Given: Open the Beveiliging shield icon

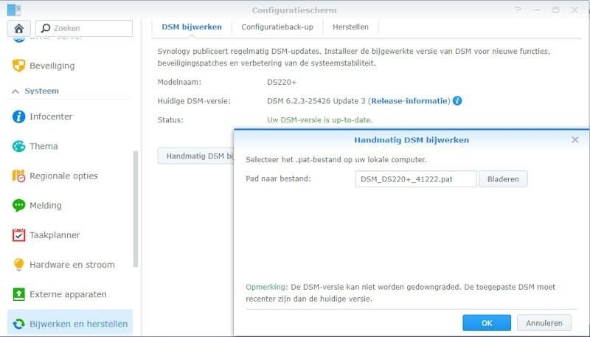Looking at the screenshot, I should 18,66.
